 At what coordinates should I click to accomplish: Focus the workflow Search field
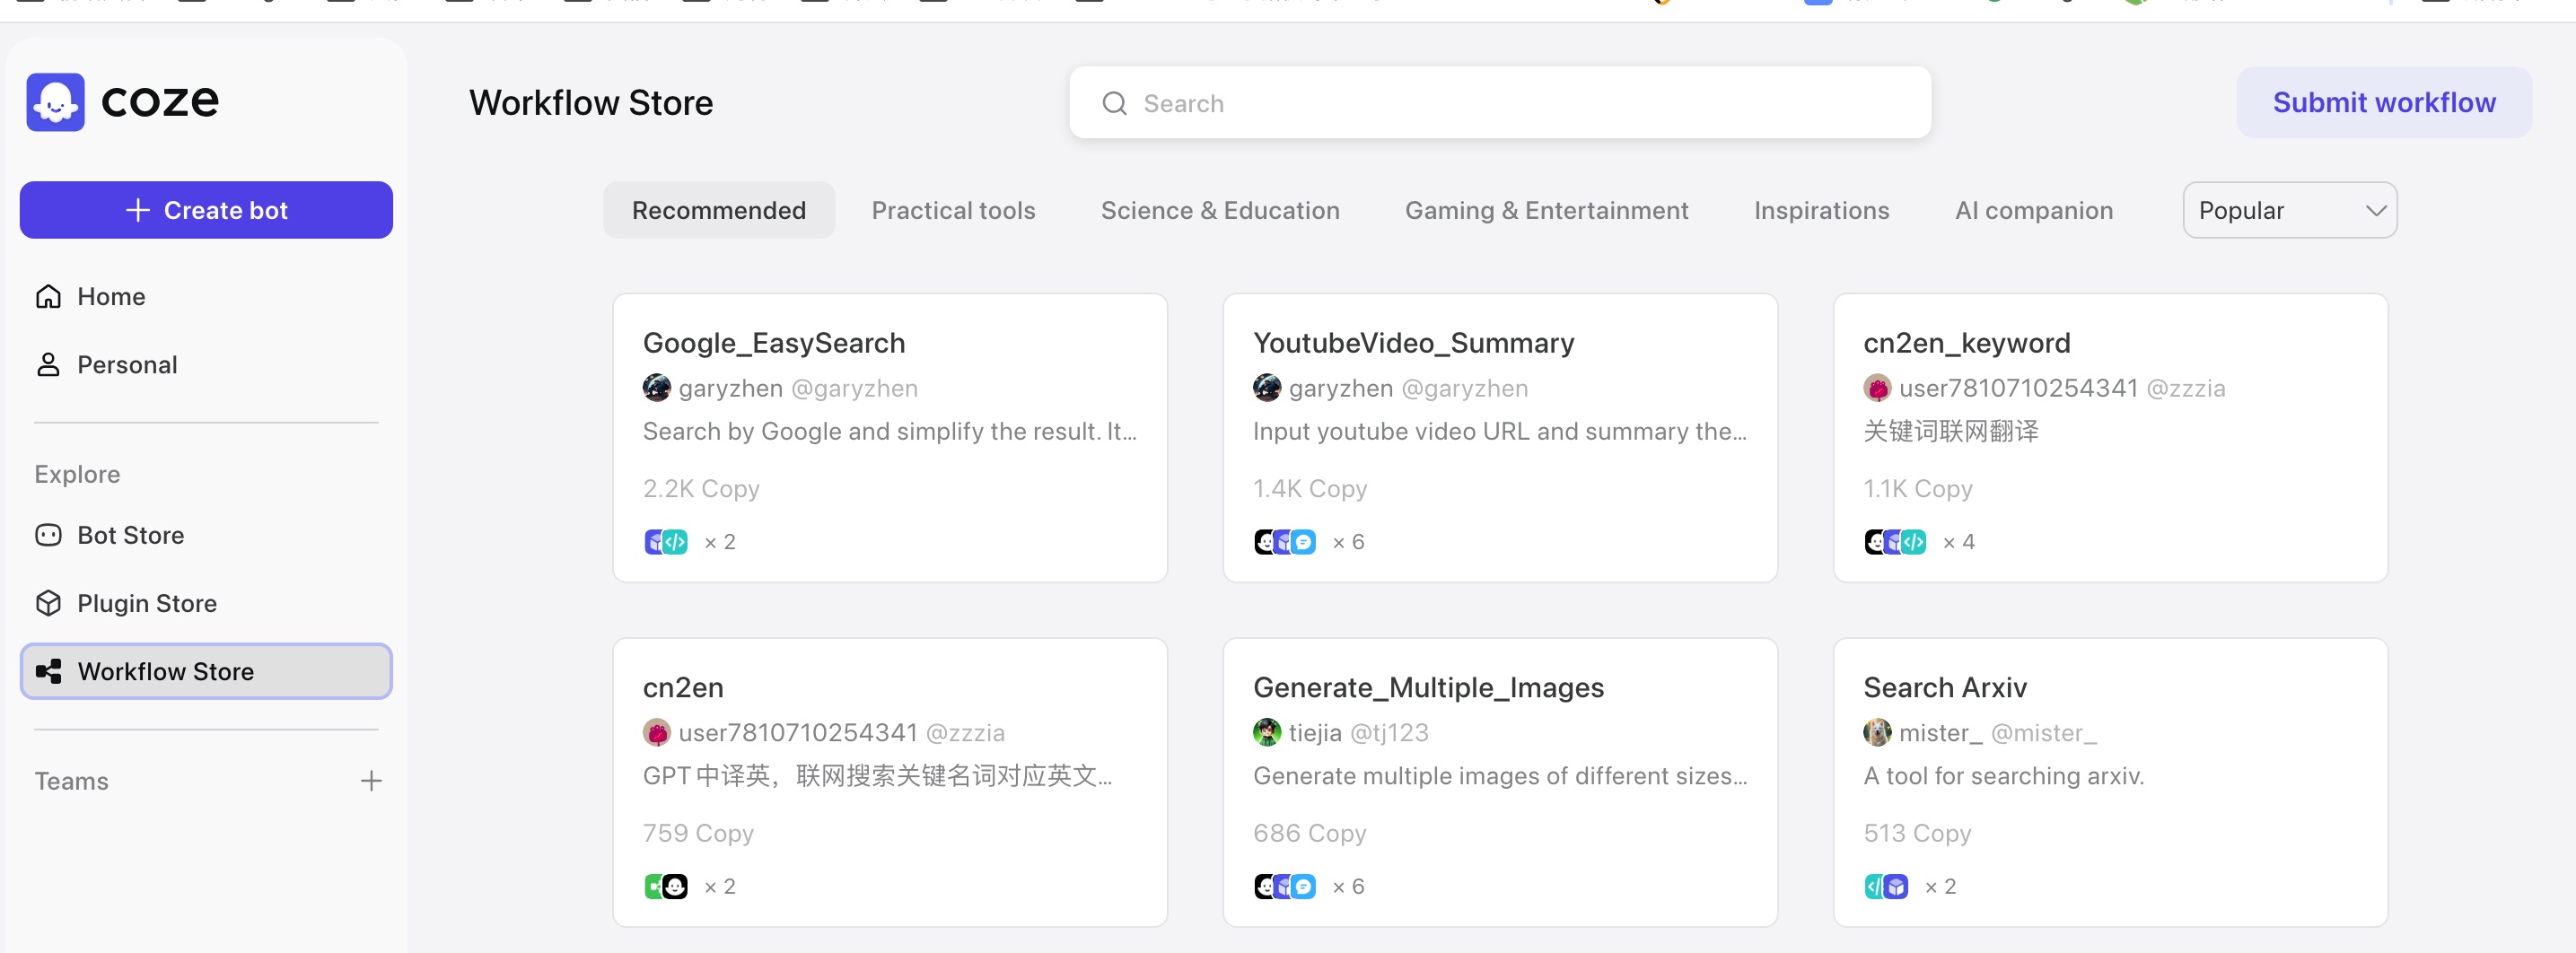tap(1500, 103)
